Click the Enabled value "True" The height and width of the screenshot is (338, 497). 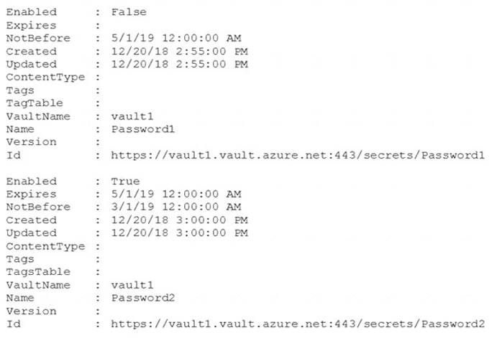(126, 182)
